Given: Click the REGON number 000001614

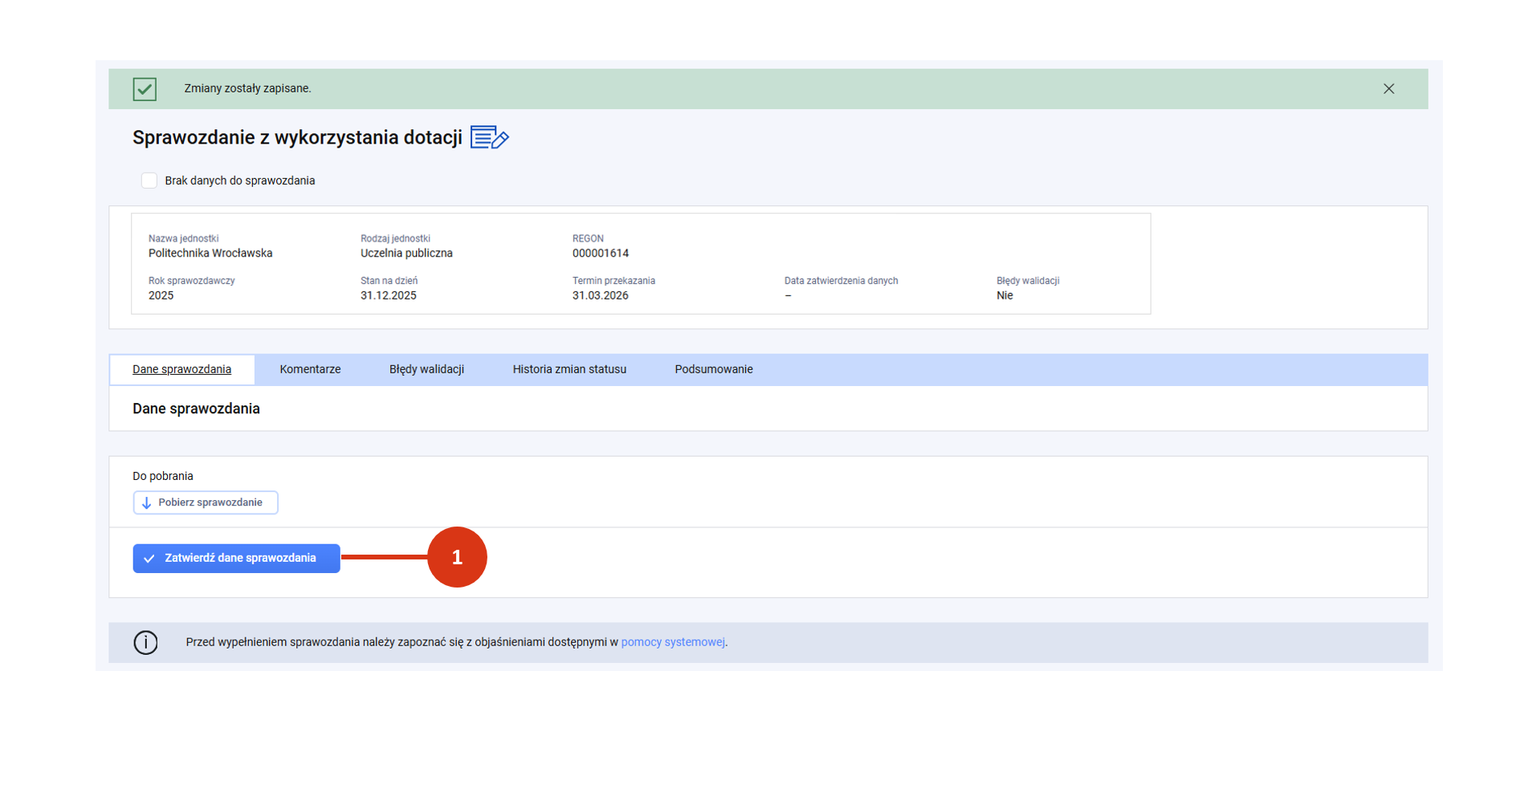Looking at the screenshot, I should click(600, 254).
